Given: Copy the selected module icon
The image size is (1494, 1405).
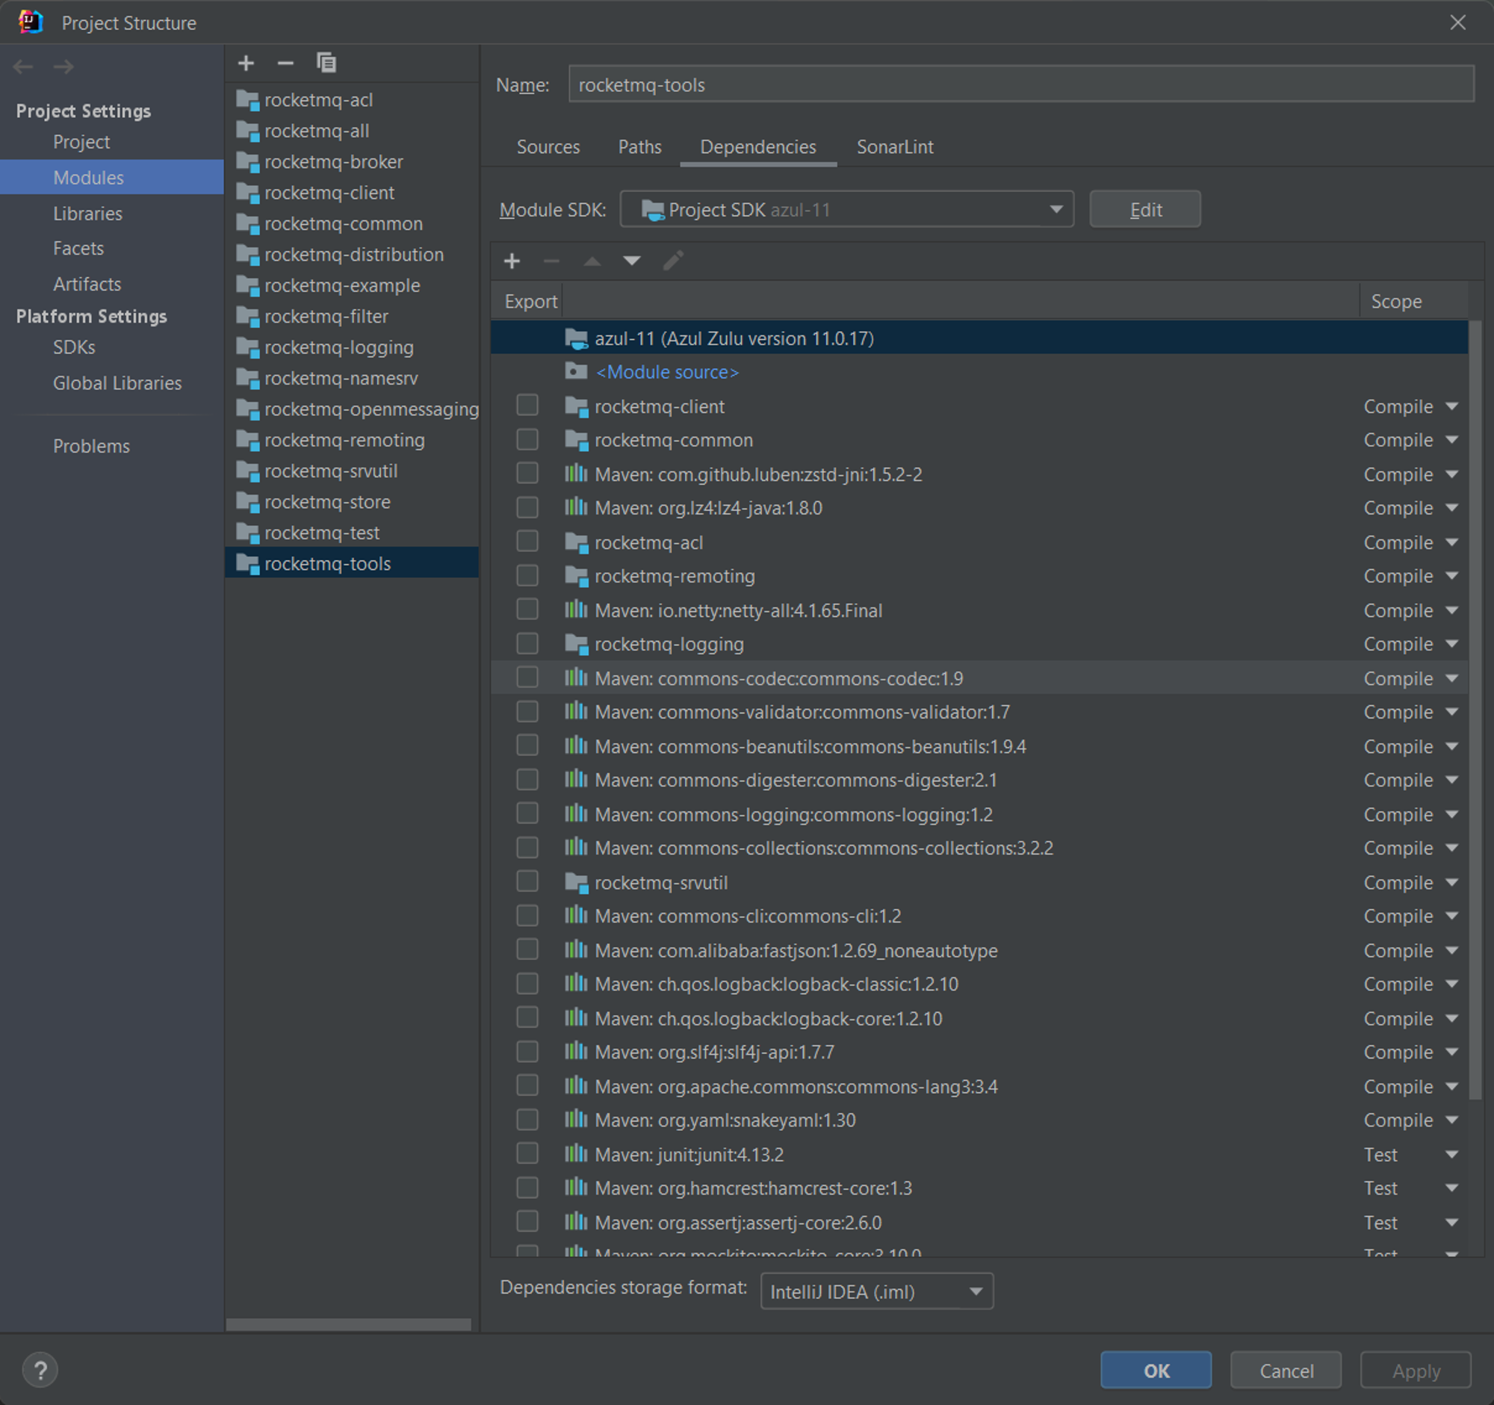Looking at the screenshot, I should (326, 63).
